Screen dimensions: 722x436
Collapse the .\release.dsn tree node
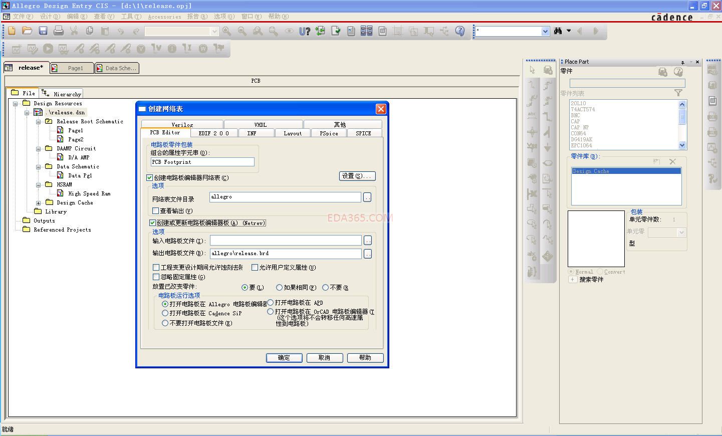click(x=27, y=113)
